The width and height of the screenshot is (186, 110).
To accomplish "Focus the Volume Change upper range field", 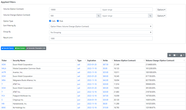I will point(125,16).
